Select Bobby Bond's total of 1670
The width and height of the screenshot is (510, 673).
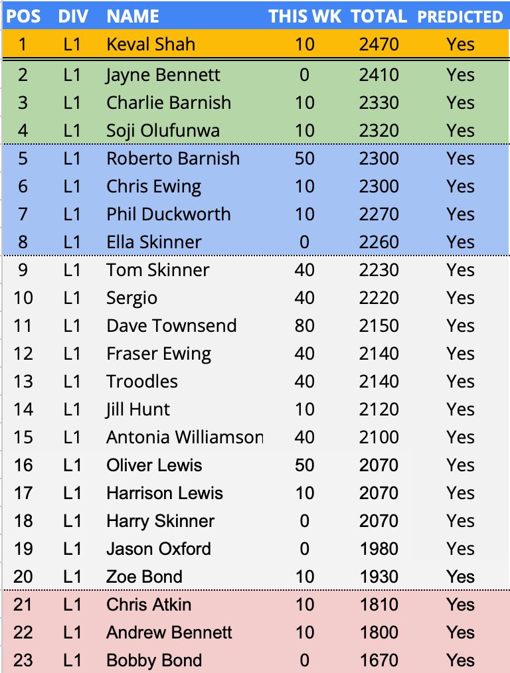(379, 660)
